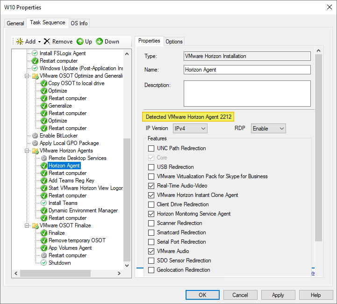Click the Add star icon in toolbar

click(x=20, y=42)
